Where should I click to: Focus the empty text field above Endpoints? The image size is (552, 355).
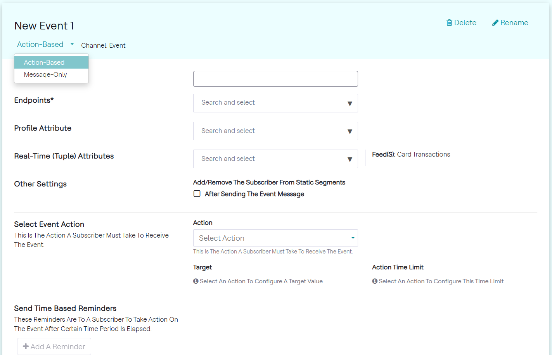(x=275, y=79)
